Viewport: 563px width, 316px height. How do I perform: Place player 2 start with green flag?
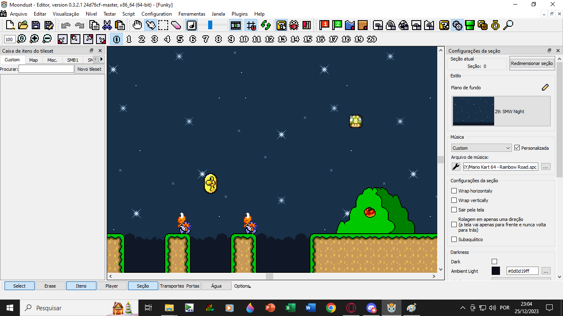337,25
